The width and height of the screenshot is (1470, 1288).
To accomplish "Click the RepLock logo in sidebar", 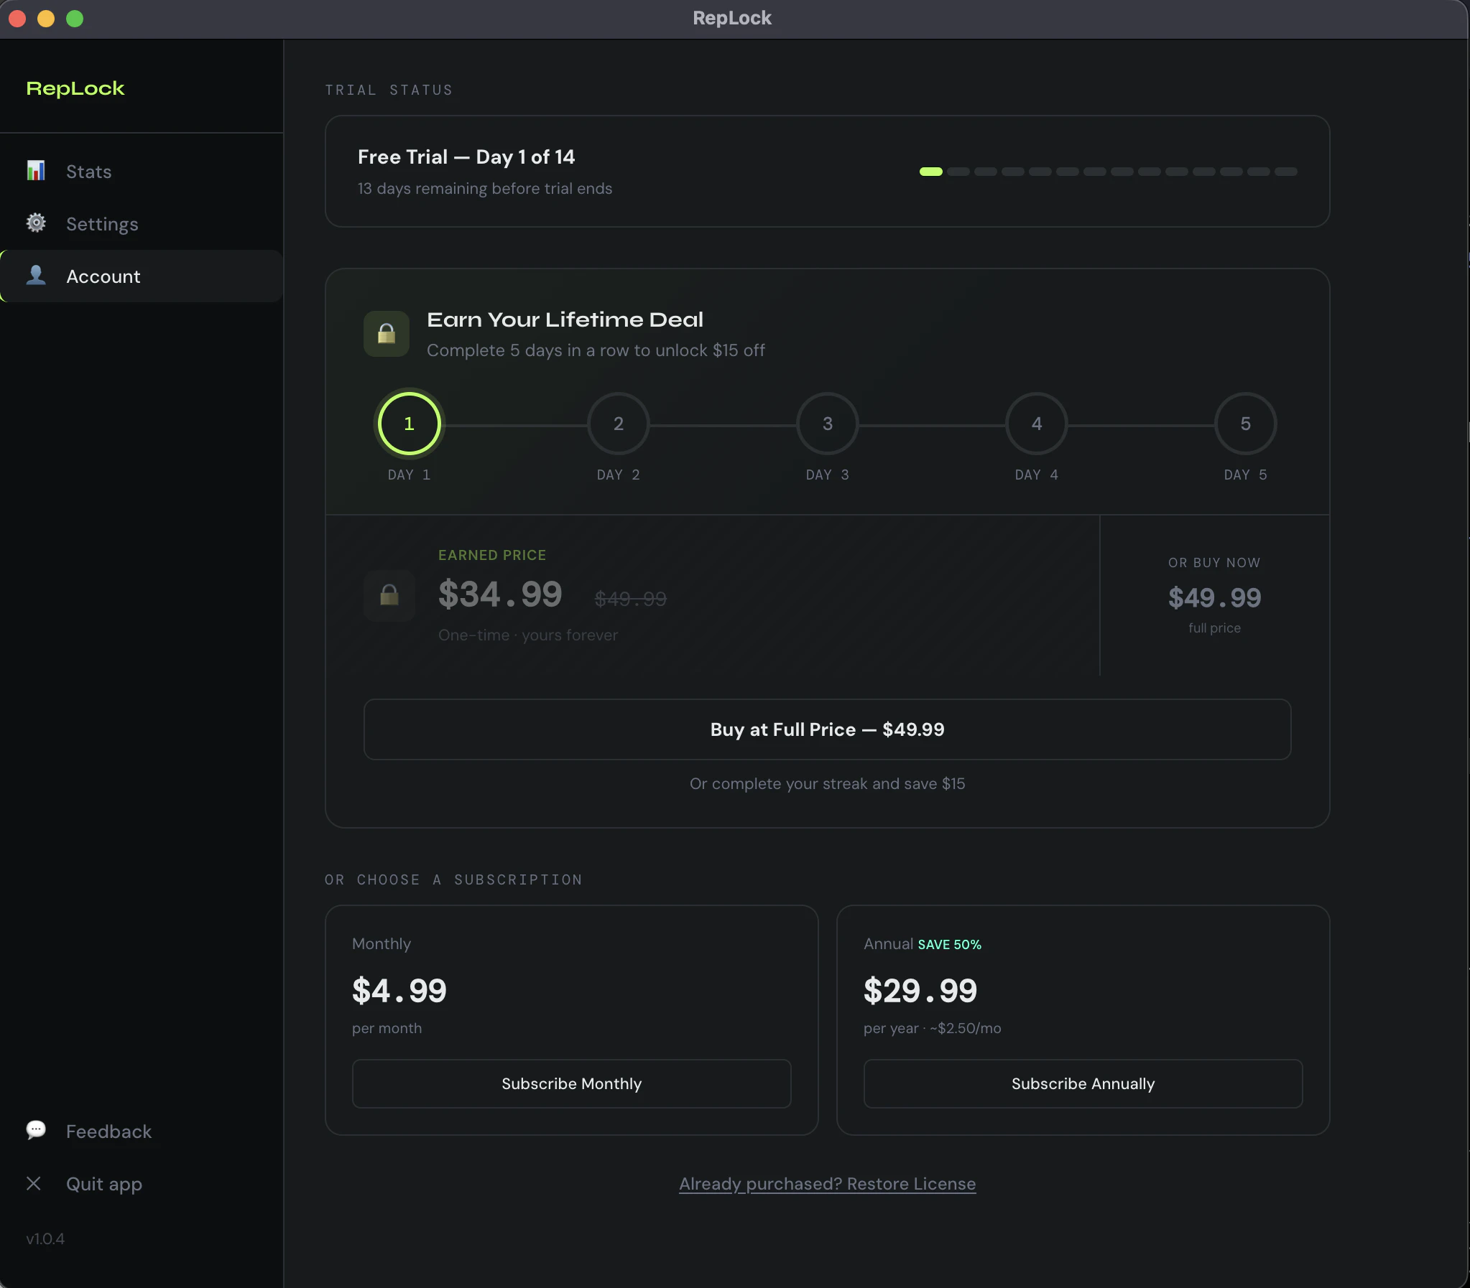I will click(75, 88).
